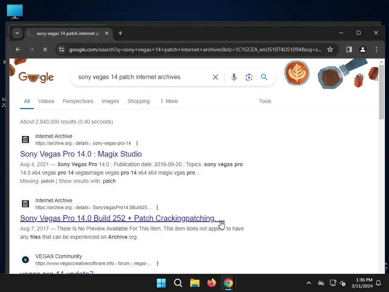Open search Tools
The image size is (389, 292).
point(265,101)
